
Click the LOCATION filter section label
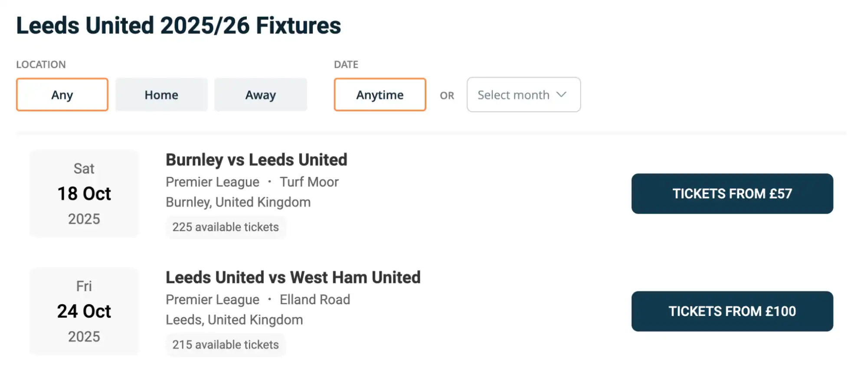pos(41,64)
